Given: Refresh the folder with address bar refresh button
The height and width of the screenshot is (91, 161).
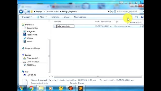Looking at the screenshot, I should tap(112, 12).
